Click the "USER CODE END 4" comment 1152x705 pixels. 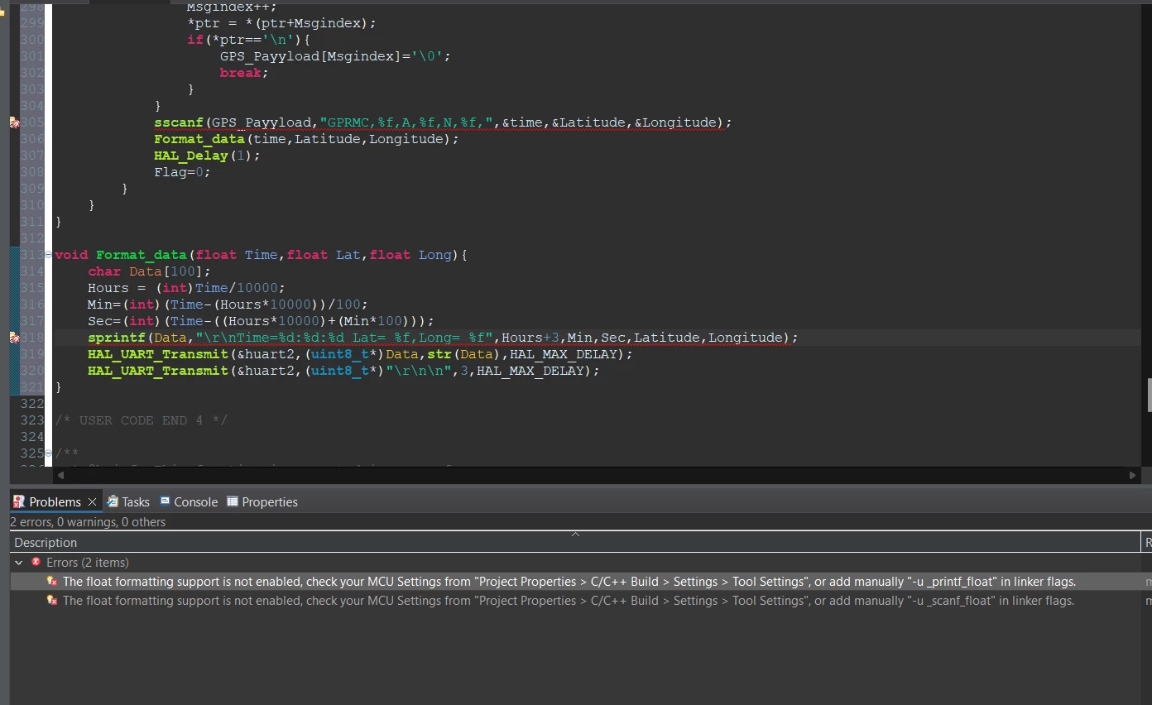click(x=141, y=420)
